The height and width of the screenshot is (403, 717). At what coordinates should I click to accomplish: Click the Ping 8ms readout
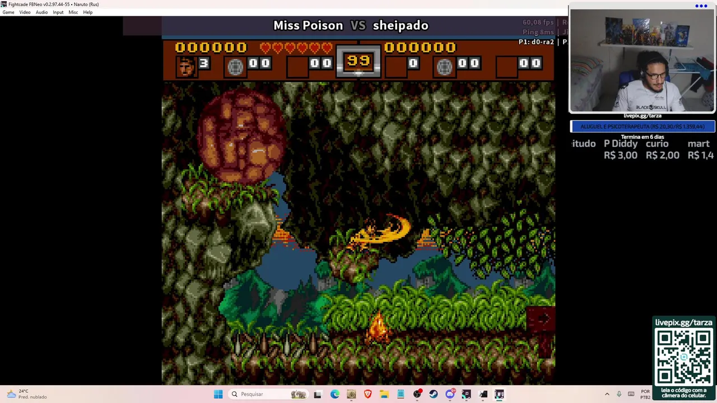tap(538, 32)
